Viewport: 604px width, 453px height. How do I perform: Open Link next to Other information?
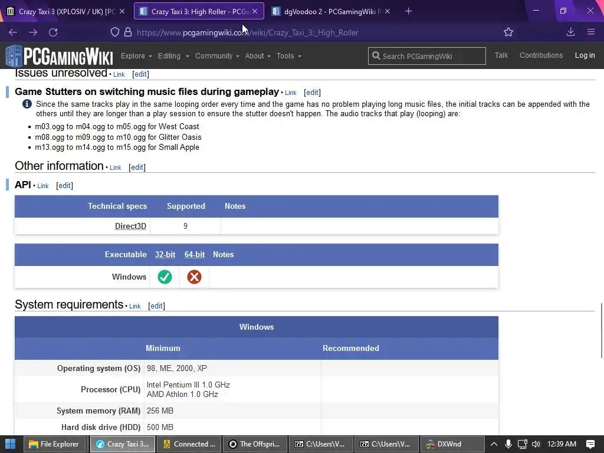pyautogui.click(x=115, y=168)
